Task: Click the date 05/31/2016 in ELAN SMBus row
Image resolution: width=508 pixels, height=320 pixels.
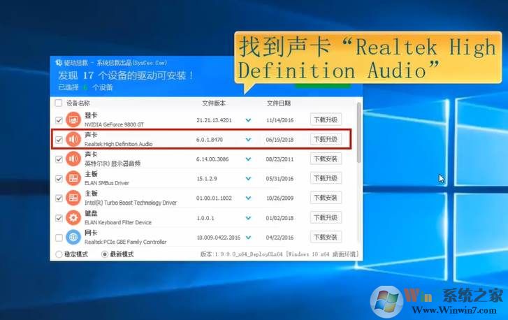Action: click(x=280, y=178)
